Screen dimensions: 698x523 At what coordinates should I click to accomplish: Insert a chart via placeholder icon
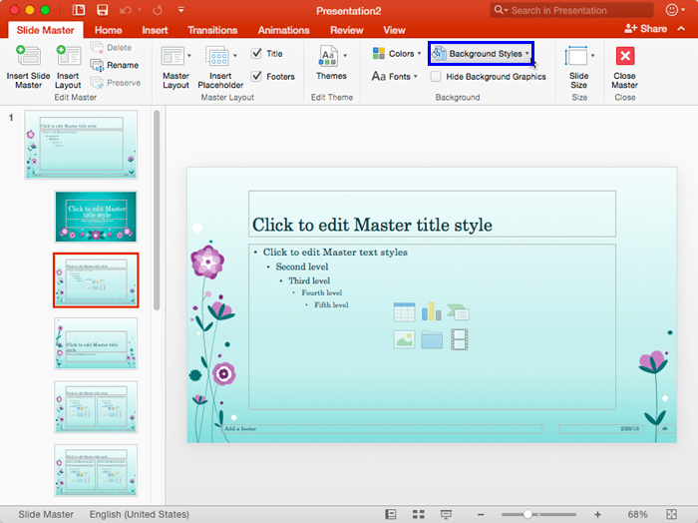coord(432,311)
